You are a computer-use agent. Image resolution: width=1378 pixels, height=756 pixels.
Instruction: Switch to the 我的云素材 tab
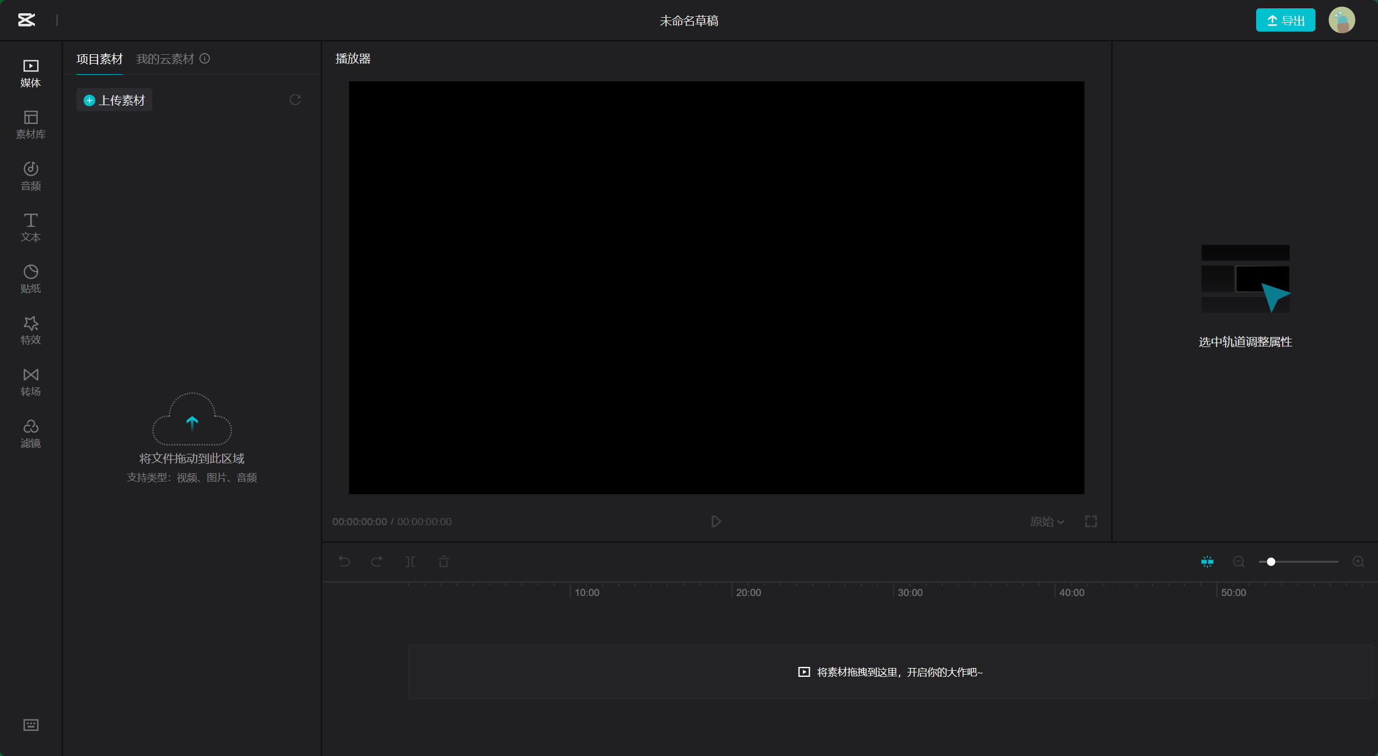[165, 59]
